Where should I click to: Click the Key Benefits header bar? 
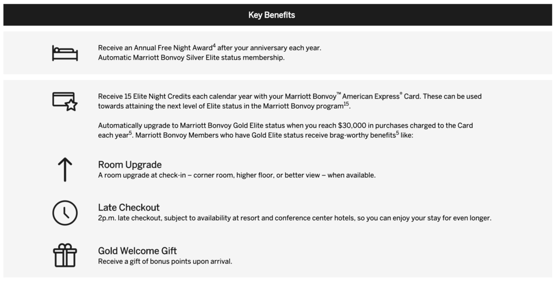277,15
